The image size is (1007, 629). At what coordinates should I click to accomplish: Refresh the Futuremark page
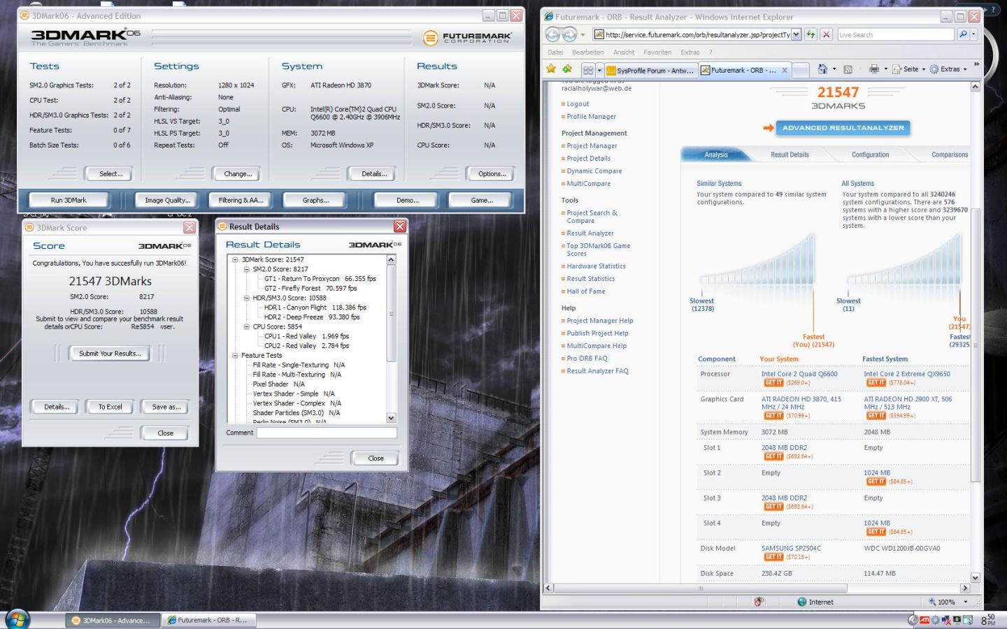(811, 34)
